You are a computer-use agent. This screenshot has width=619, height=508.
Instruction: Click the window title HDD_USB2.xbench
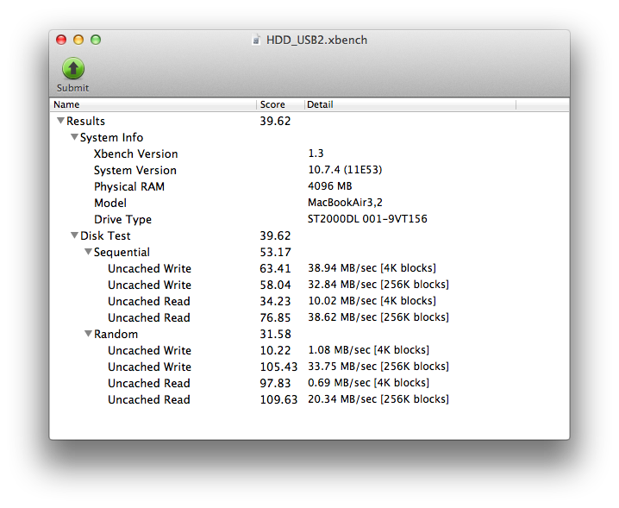[316, 41]
